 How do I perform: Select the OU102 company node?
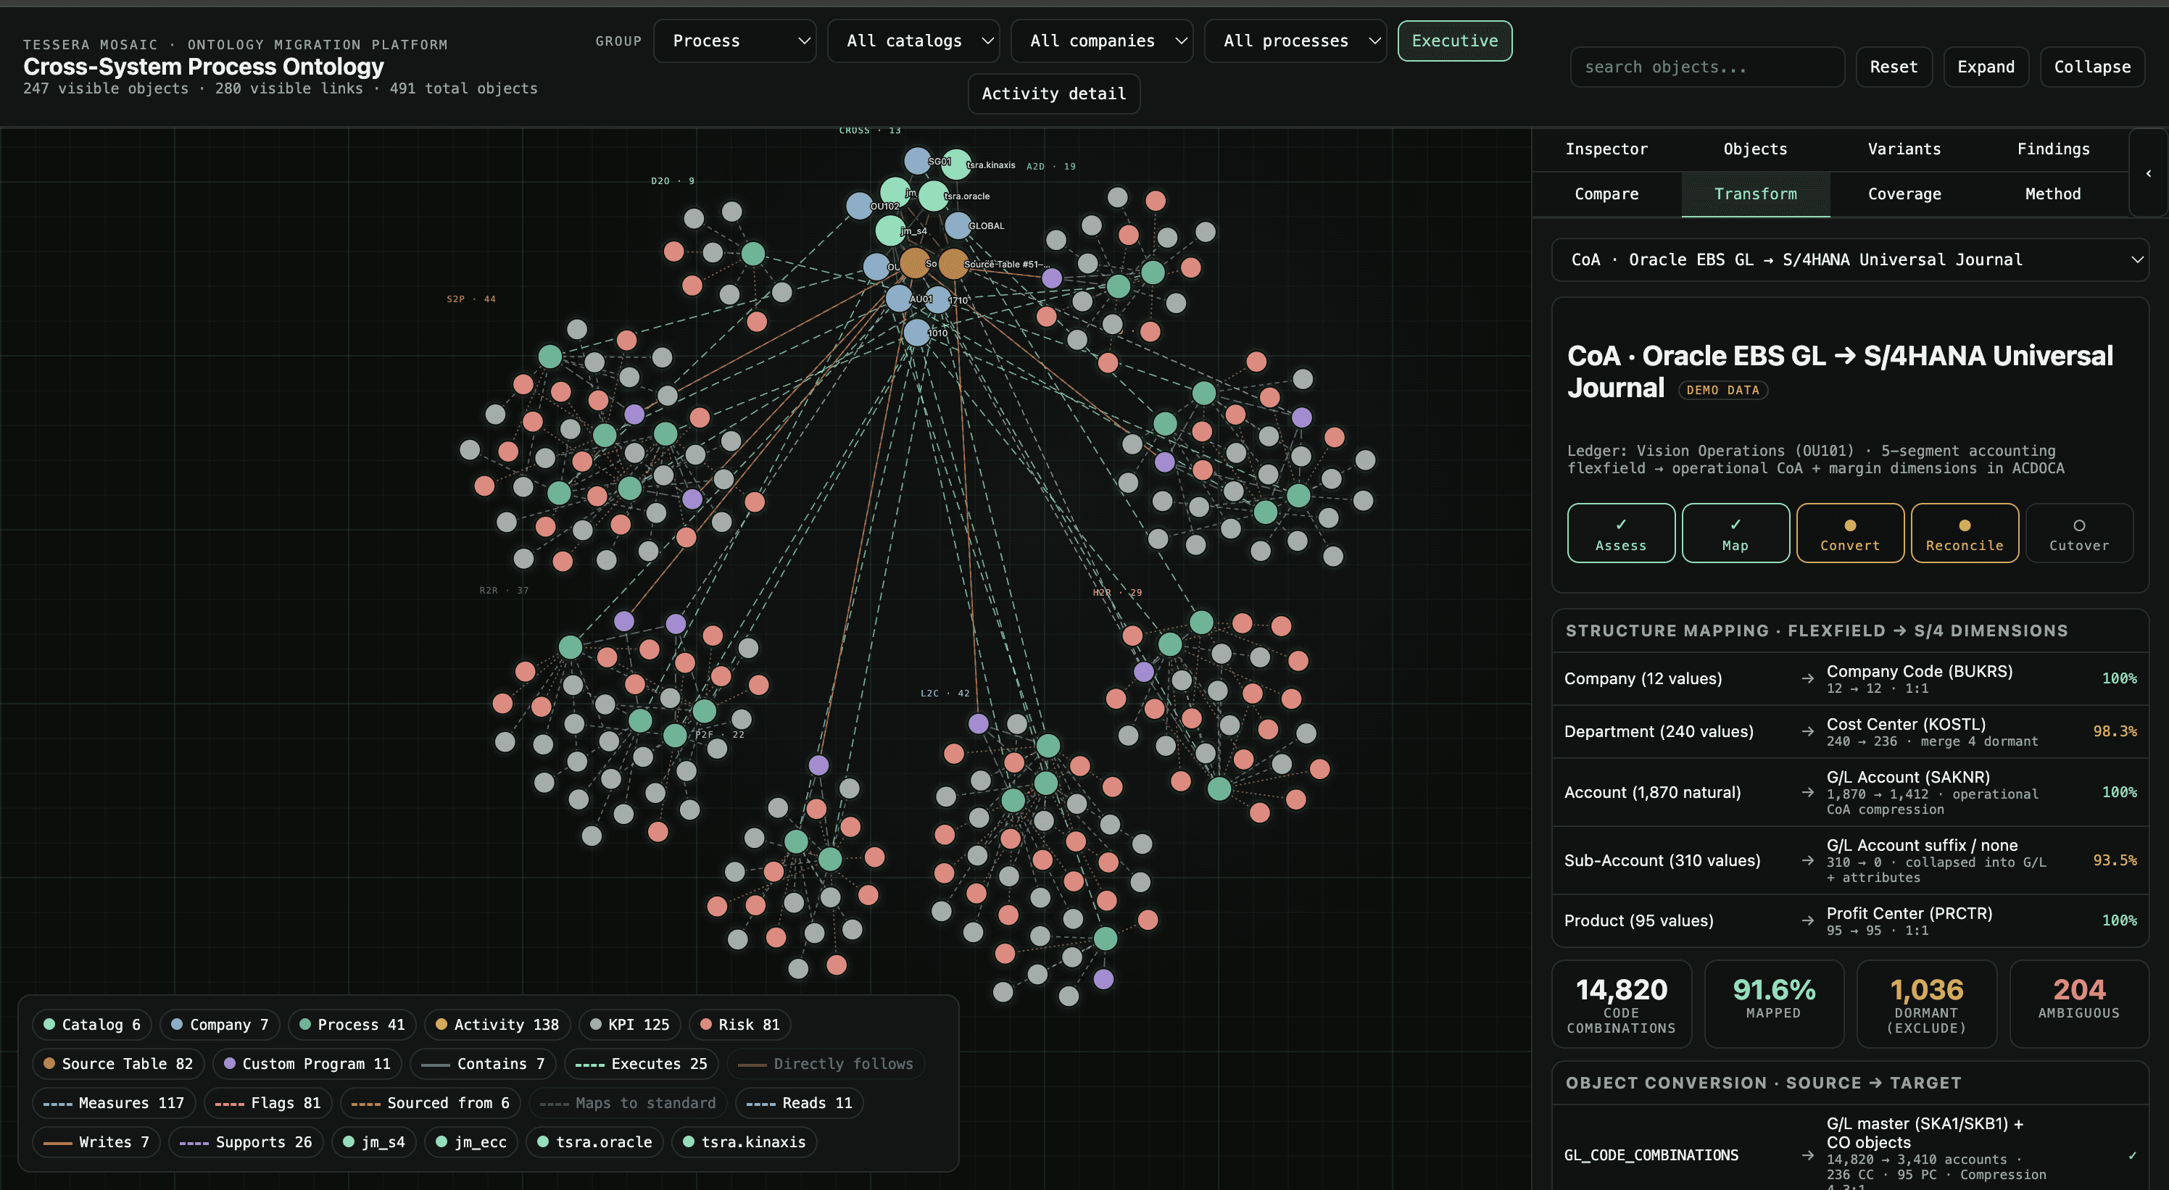point(860,205)
